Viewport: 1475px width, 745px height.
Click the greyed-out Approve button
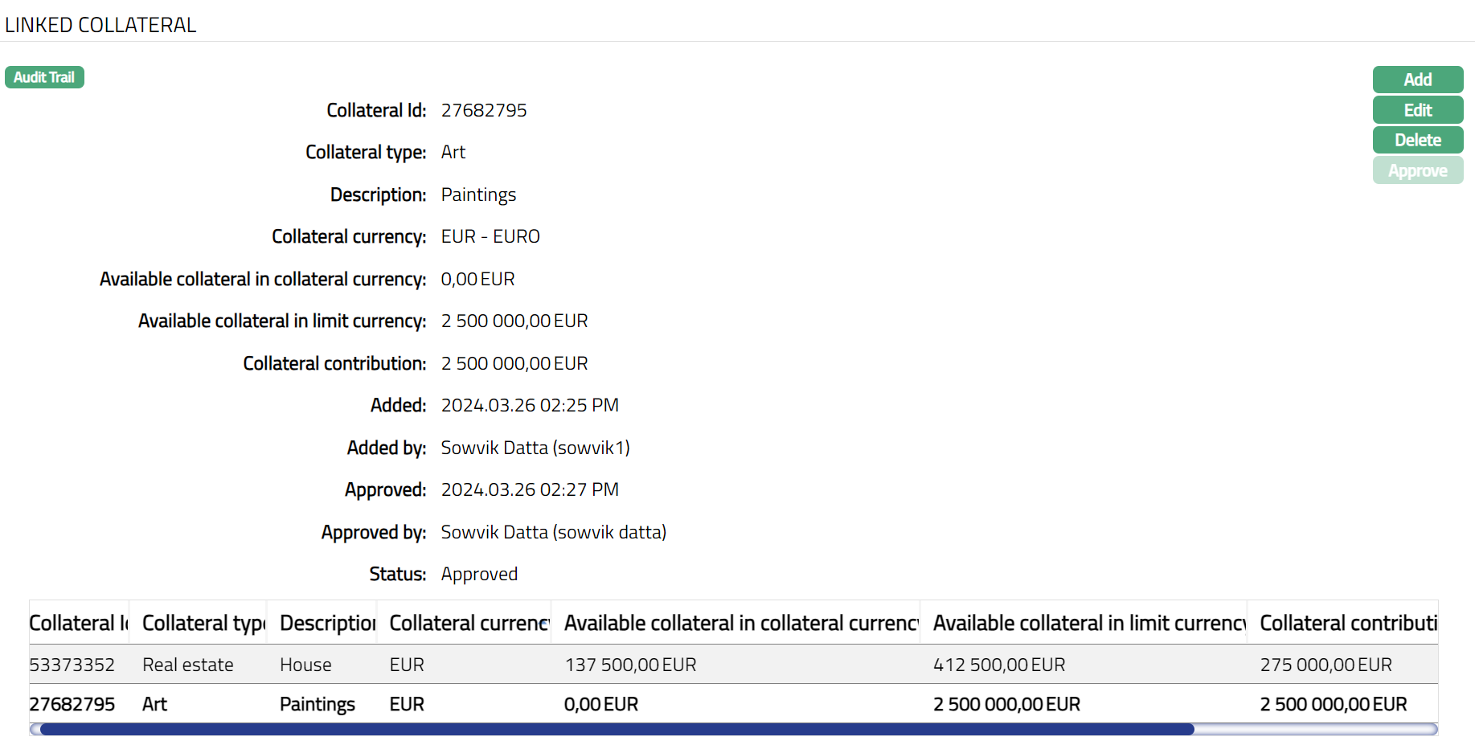pyautogui.click(x=1417, y=170)
